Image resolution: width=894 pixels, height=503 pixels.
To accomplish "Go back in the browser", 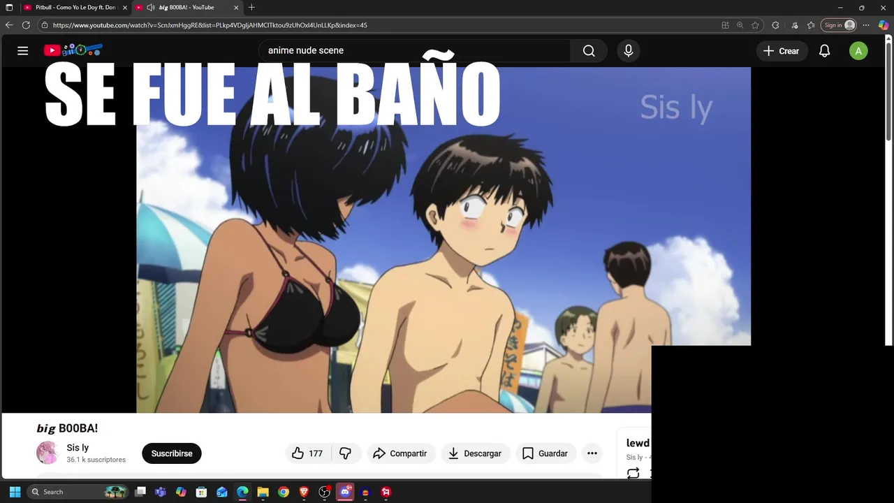I will point(9,25).
